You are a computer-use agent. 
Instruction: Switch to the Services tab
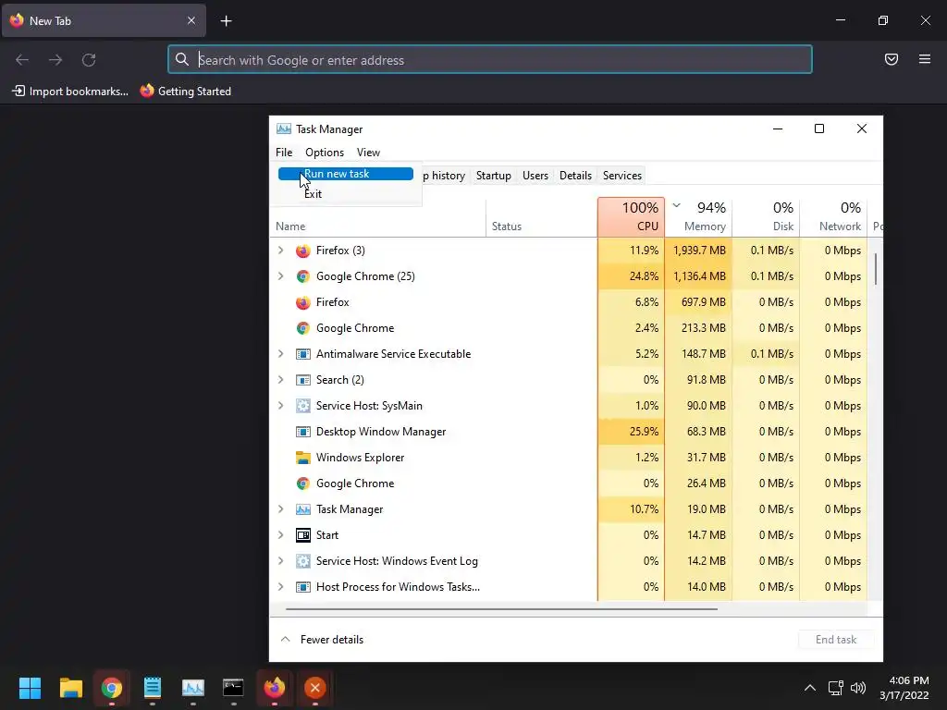622,176
